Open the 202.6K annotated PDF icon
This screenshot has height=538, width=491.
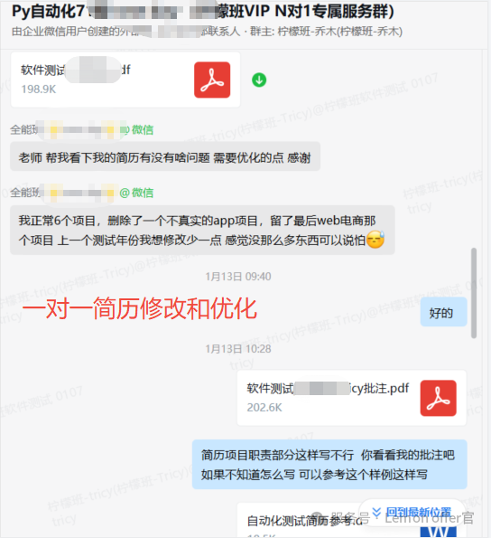439,398
